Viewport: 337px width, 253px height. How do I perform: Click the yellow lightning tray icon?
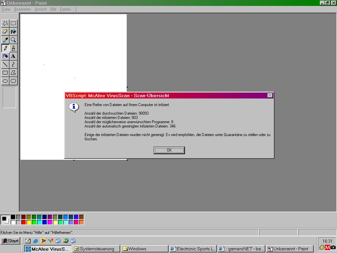pyautogui.click(x=322, y=247)
